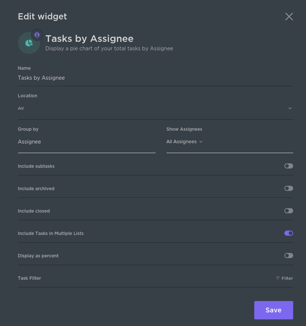
Task: Open the Location dropdown chevron
Action: (290, 108)
